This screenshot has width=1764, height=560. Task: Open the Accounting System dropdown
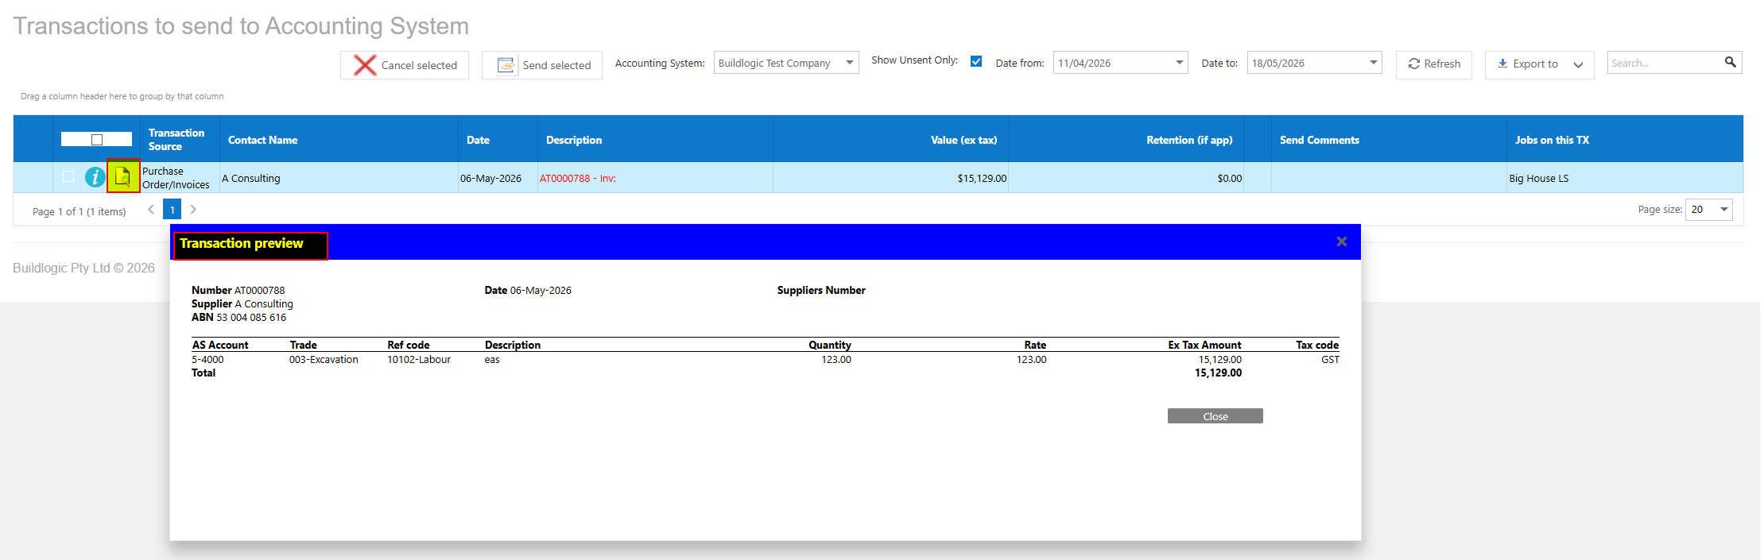(850, 63)
